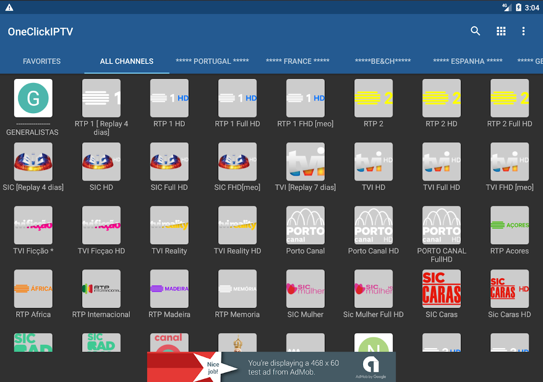
Task: Launch the RTP Memoria channel
Action: pyautogui.click(x=237, y=289)
